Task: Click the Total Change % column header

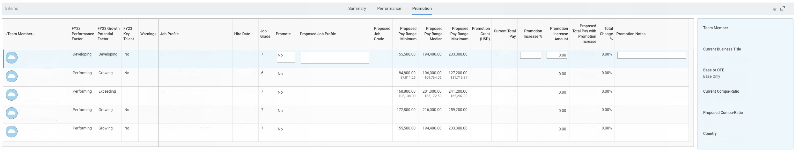Action: 606,34
